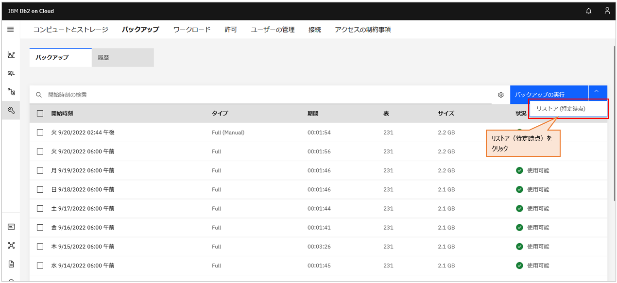Click the console icon near the sidebar bottom

pos(11,226)
